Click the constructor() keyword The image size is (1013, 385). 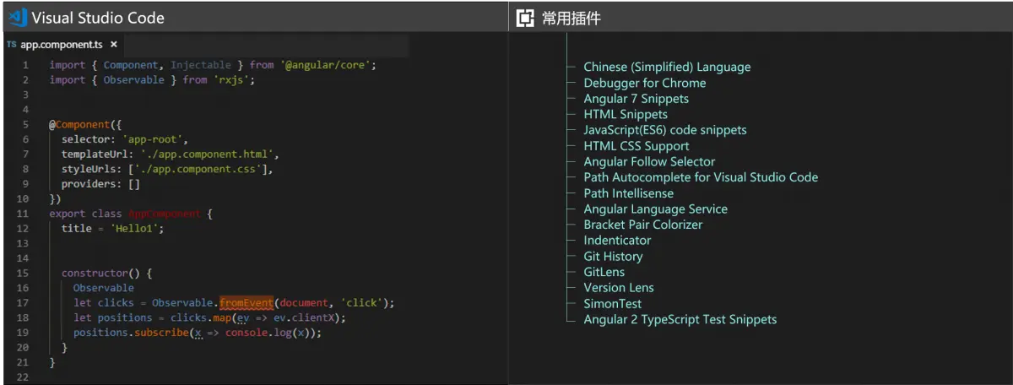[x=100, y=274]
